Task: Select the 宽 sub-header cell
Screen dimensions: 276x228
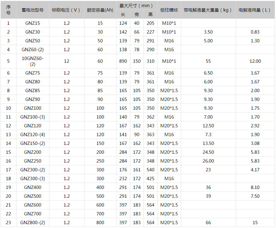Action: pos(137,15)
